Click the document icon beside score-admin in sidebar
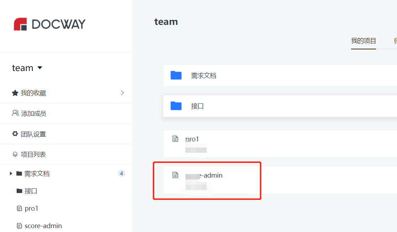Image resolution: width=397 pixels, height=232 pixels. [20, 225]
